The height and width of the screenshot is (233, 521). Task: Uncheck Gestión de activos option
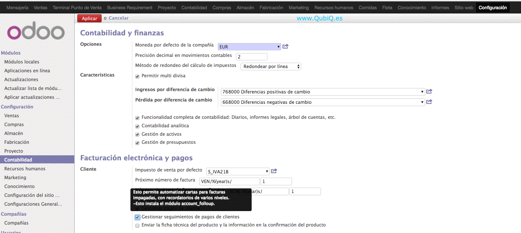pos(137,135)
